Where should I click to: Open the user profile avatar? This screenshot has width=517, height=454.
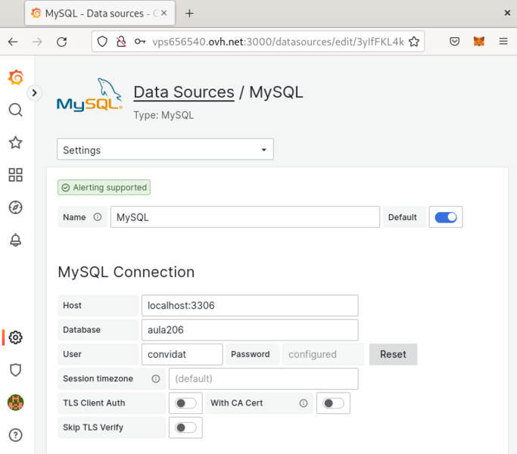tap(15, 403)
